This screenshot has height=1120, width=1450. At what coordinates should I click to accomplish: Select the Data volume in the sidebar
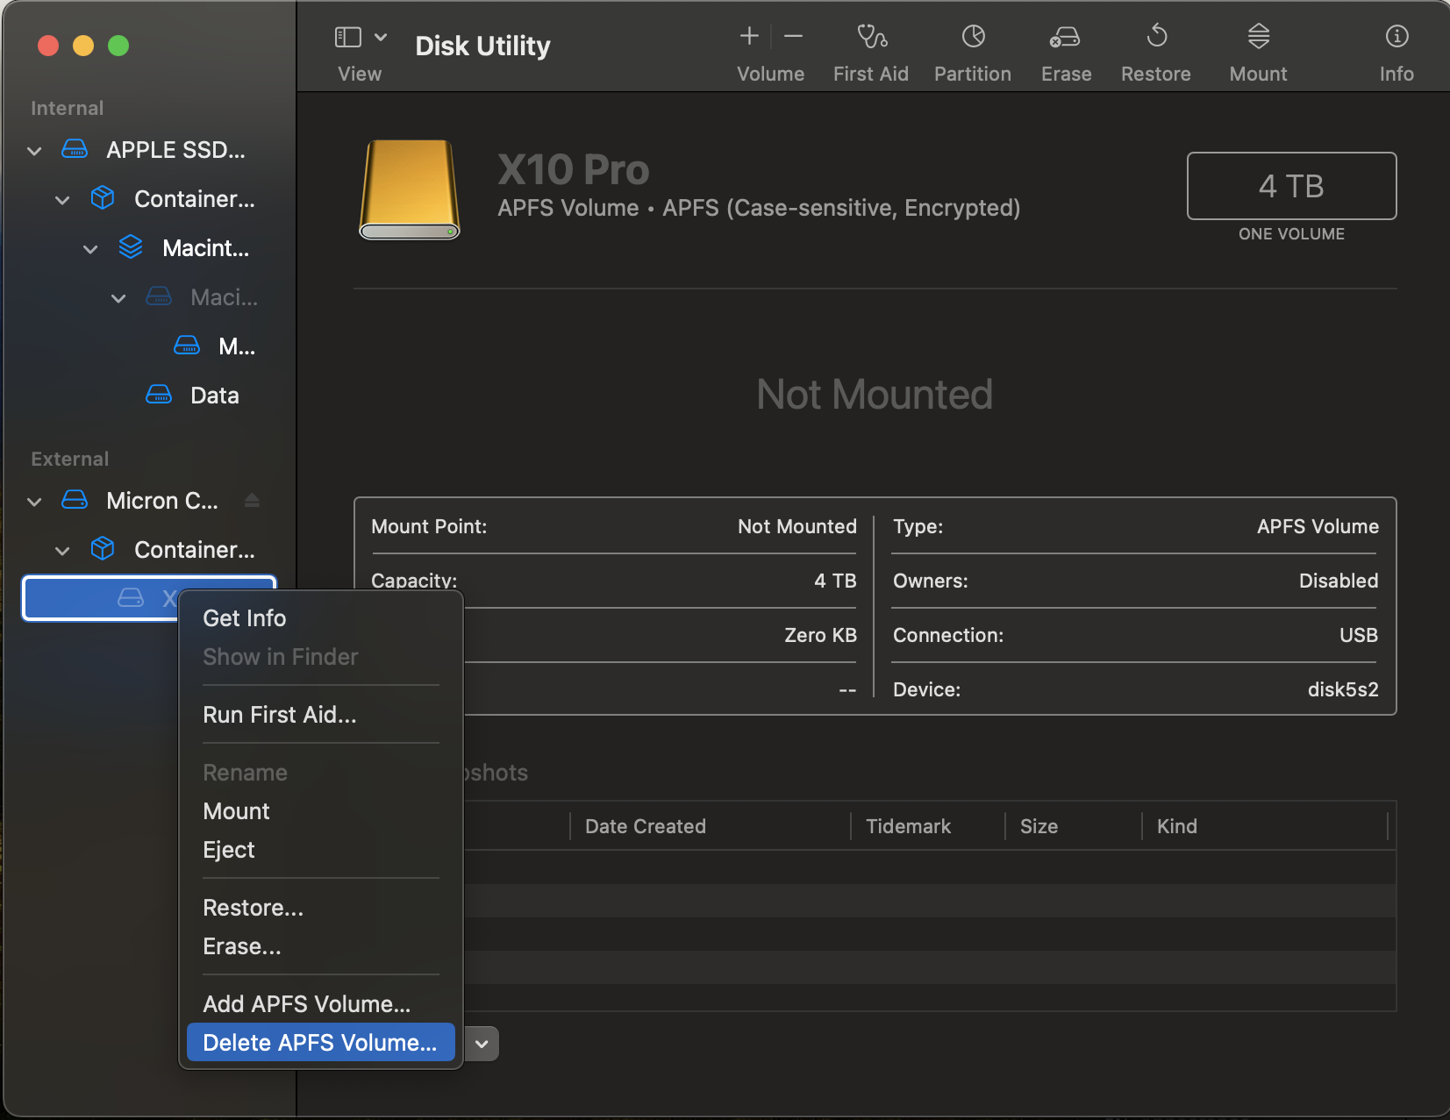click(x=214, y=395)
